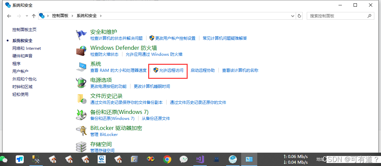This screenshot has height=166, width=381.
Task: Click the Windows Defender Firewall brick wall icon
Action: click(81, 51)
